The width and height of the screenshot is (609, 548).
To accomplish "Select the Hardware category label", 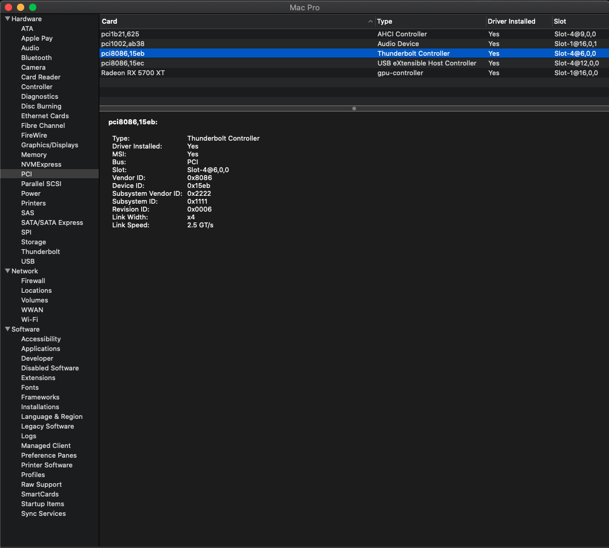I will click(x=27, y=19).
